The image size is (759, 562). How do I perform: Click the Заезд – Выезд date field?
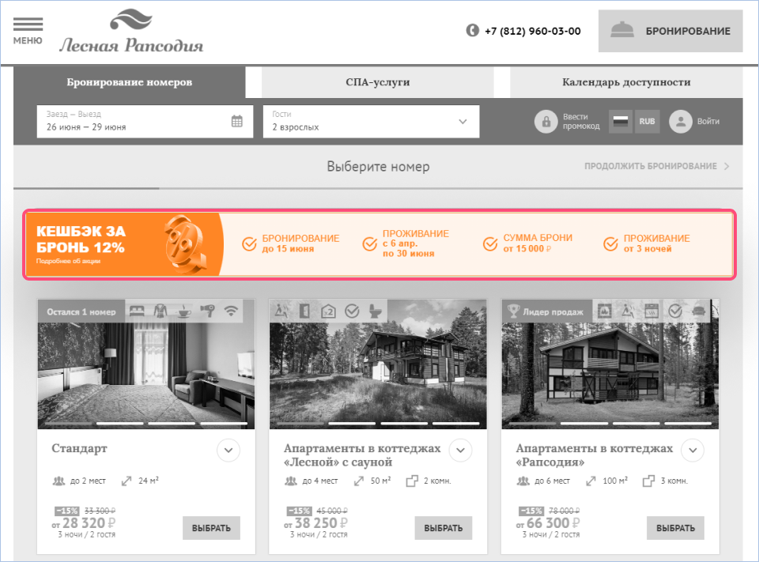pos(145,122)
